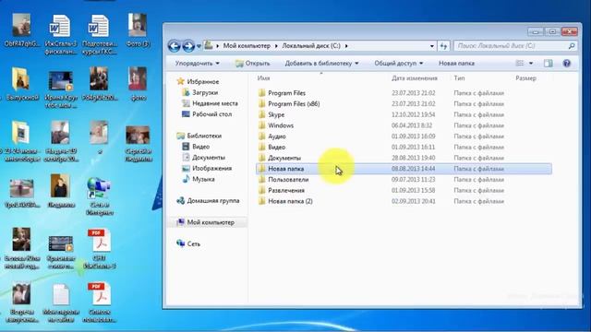Open the Музыка library in navigation pane
The height and width of the screenshot is (332, 591).
click(203, 179)
